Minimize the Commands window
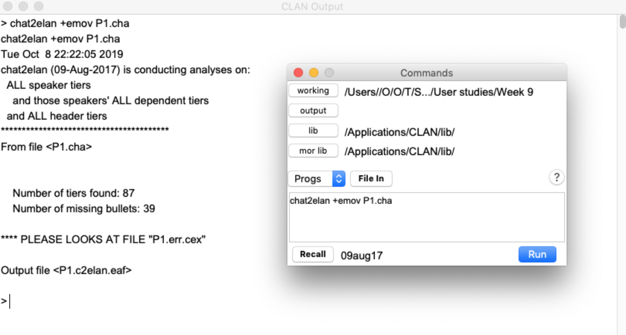Screen dimensions: 626x335 pyautogui.click(x=314, y=73)
